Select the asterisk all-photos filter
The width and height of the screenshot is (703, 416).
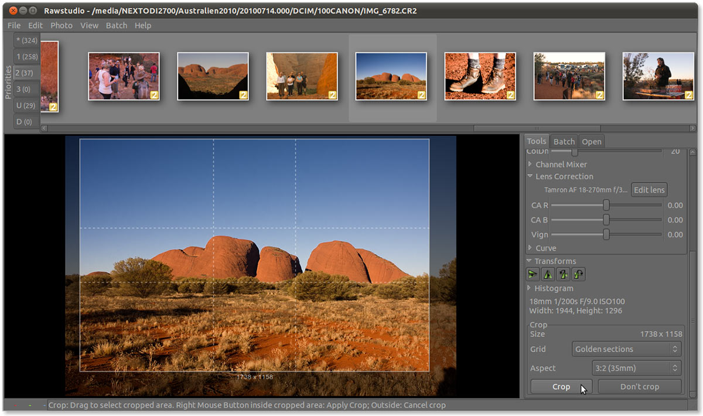26,40
